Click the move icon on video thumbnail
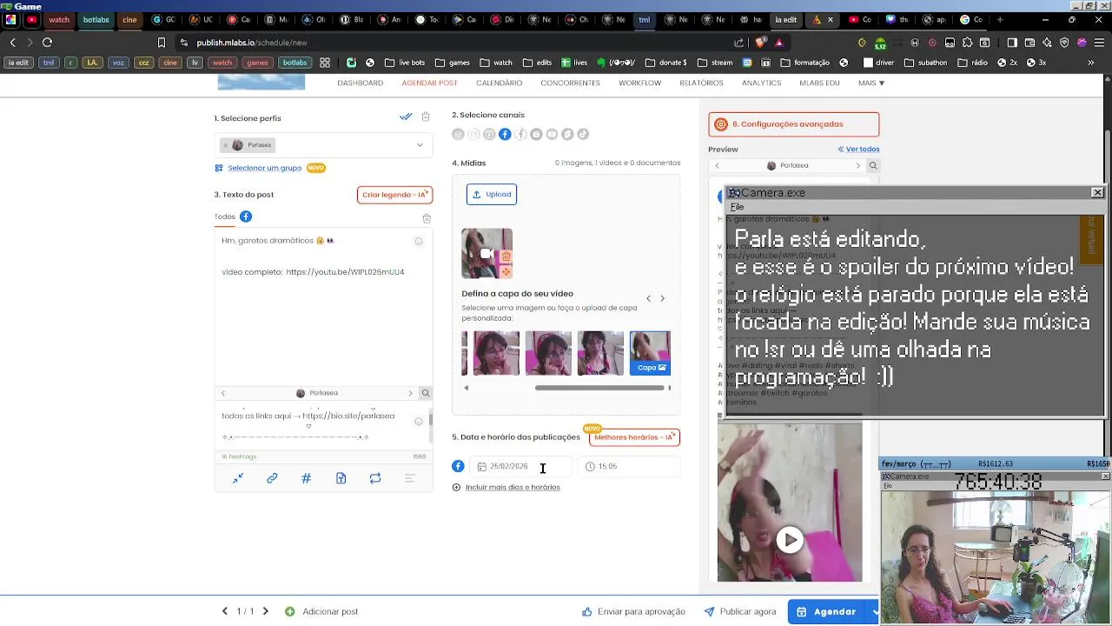This screenshot has width=1112, height=626. (506, 271)
